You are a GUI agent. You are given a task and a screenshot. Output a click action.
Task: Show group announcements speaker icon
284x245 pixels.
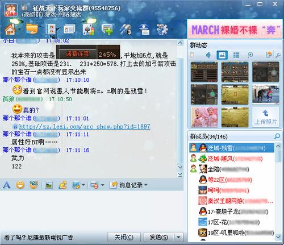208,55
